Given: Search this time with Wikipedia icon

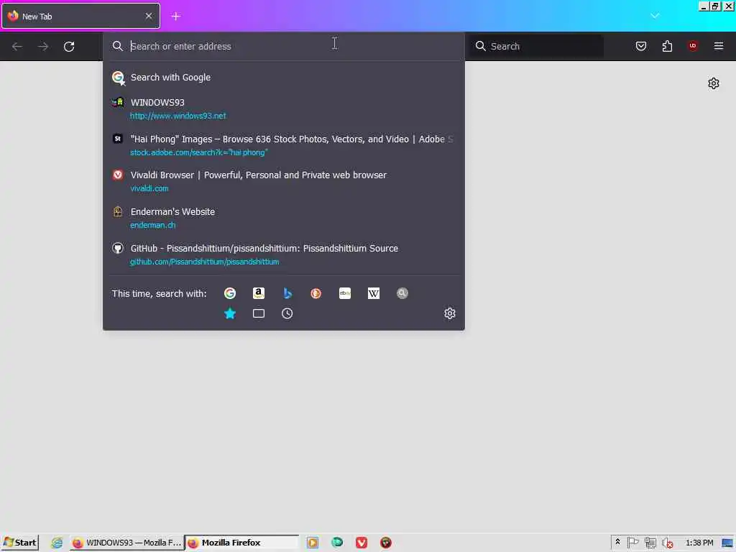Looking at the screenshot, I should (x=374, y=293).
